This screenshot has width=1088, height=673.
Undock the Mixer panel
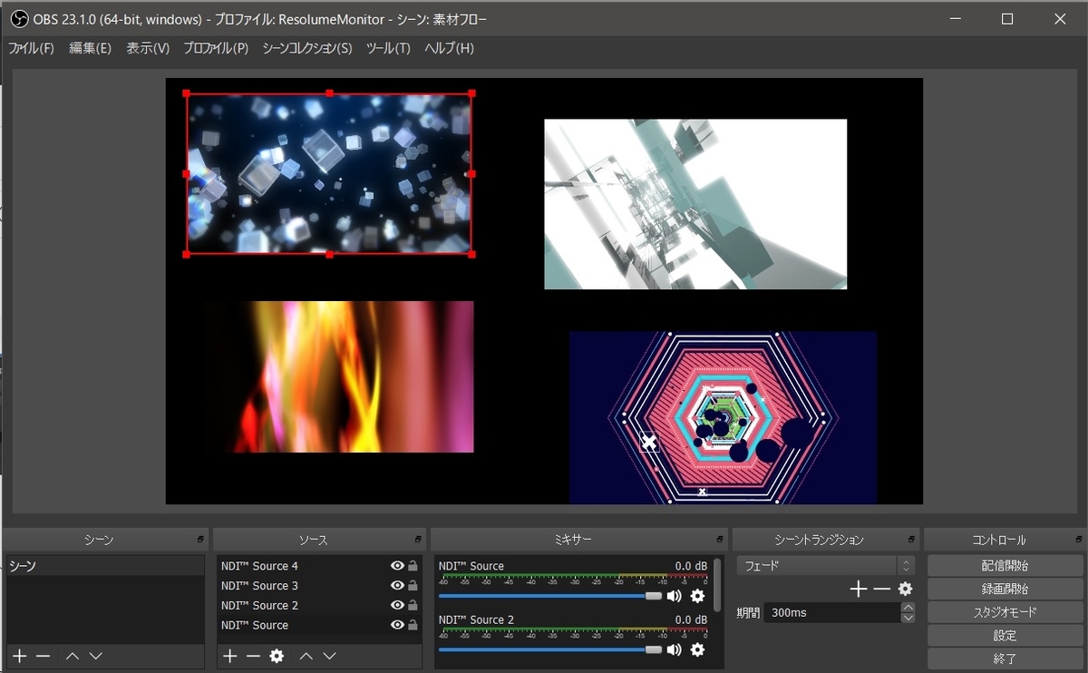720,540
